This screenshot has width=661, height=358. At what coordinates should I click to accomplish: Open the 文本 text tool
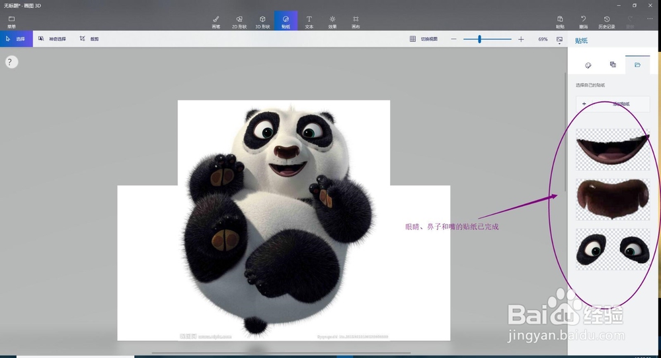pos(309,22)
